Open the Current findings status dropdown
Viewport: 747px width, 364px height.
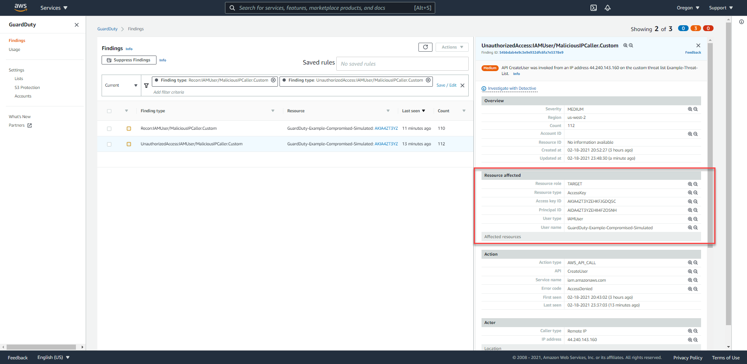tap(121, 85)
